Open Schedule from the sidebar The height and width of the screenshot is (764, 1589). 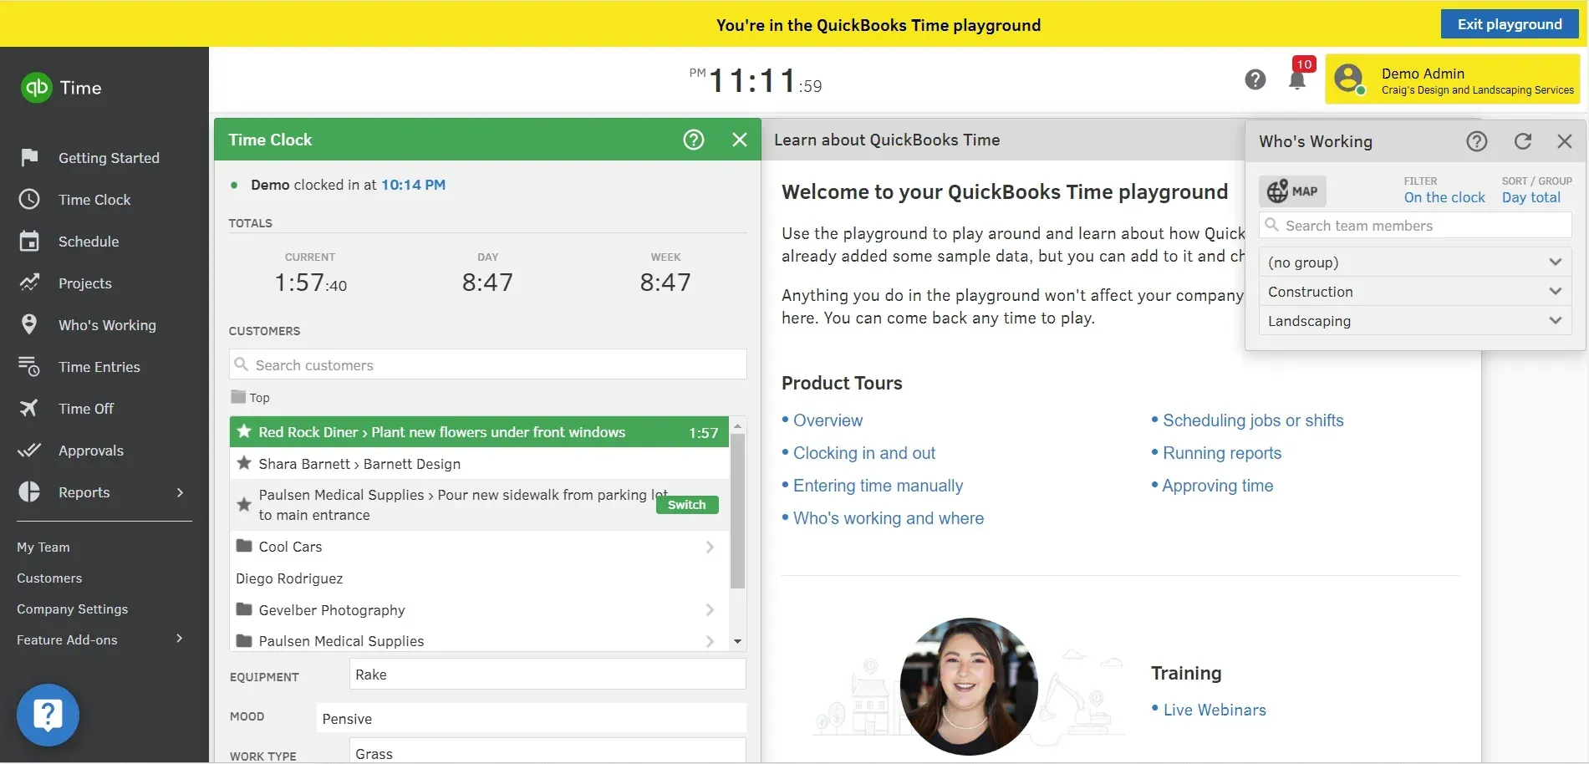tap(89, 242)
